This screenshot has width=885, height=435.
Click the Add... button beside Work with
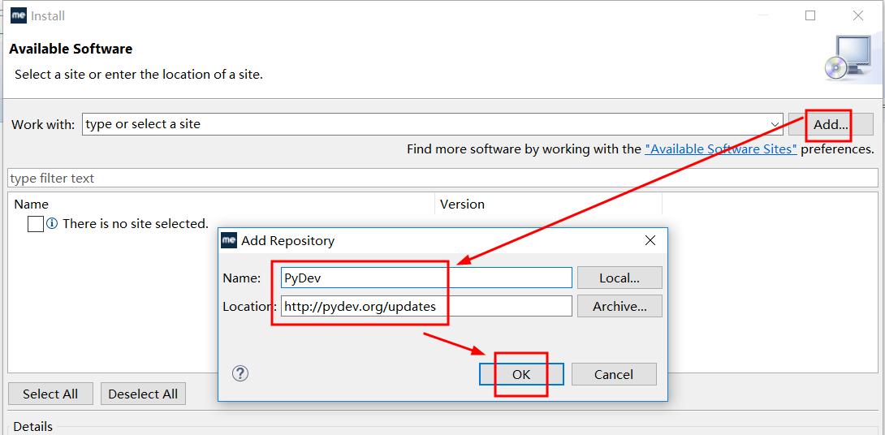(x=831, y=124)
